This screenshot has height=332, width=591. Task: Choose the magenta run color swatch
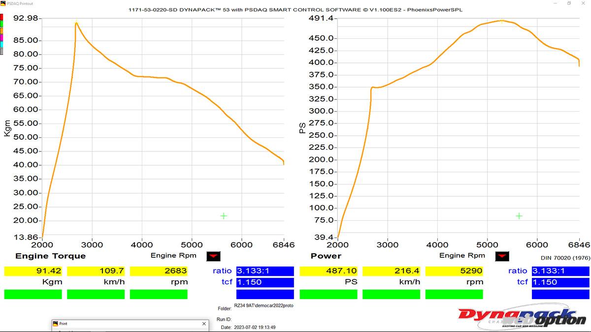point(1,37)
